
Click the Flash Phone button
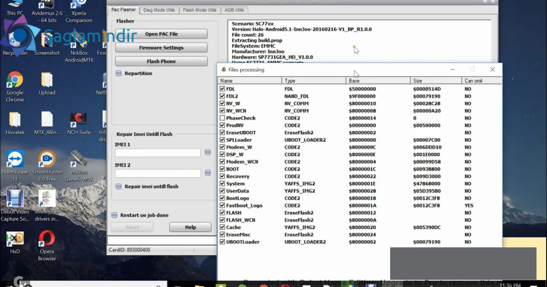click(161, 61)
